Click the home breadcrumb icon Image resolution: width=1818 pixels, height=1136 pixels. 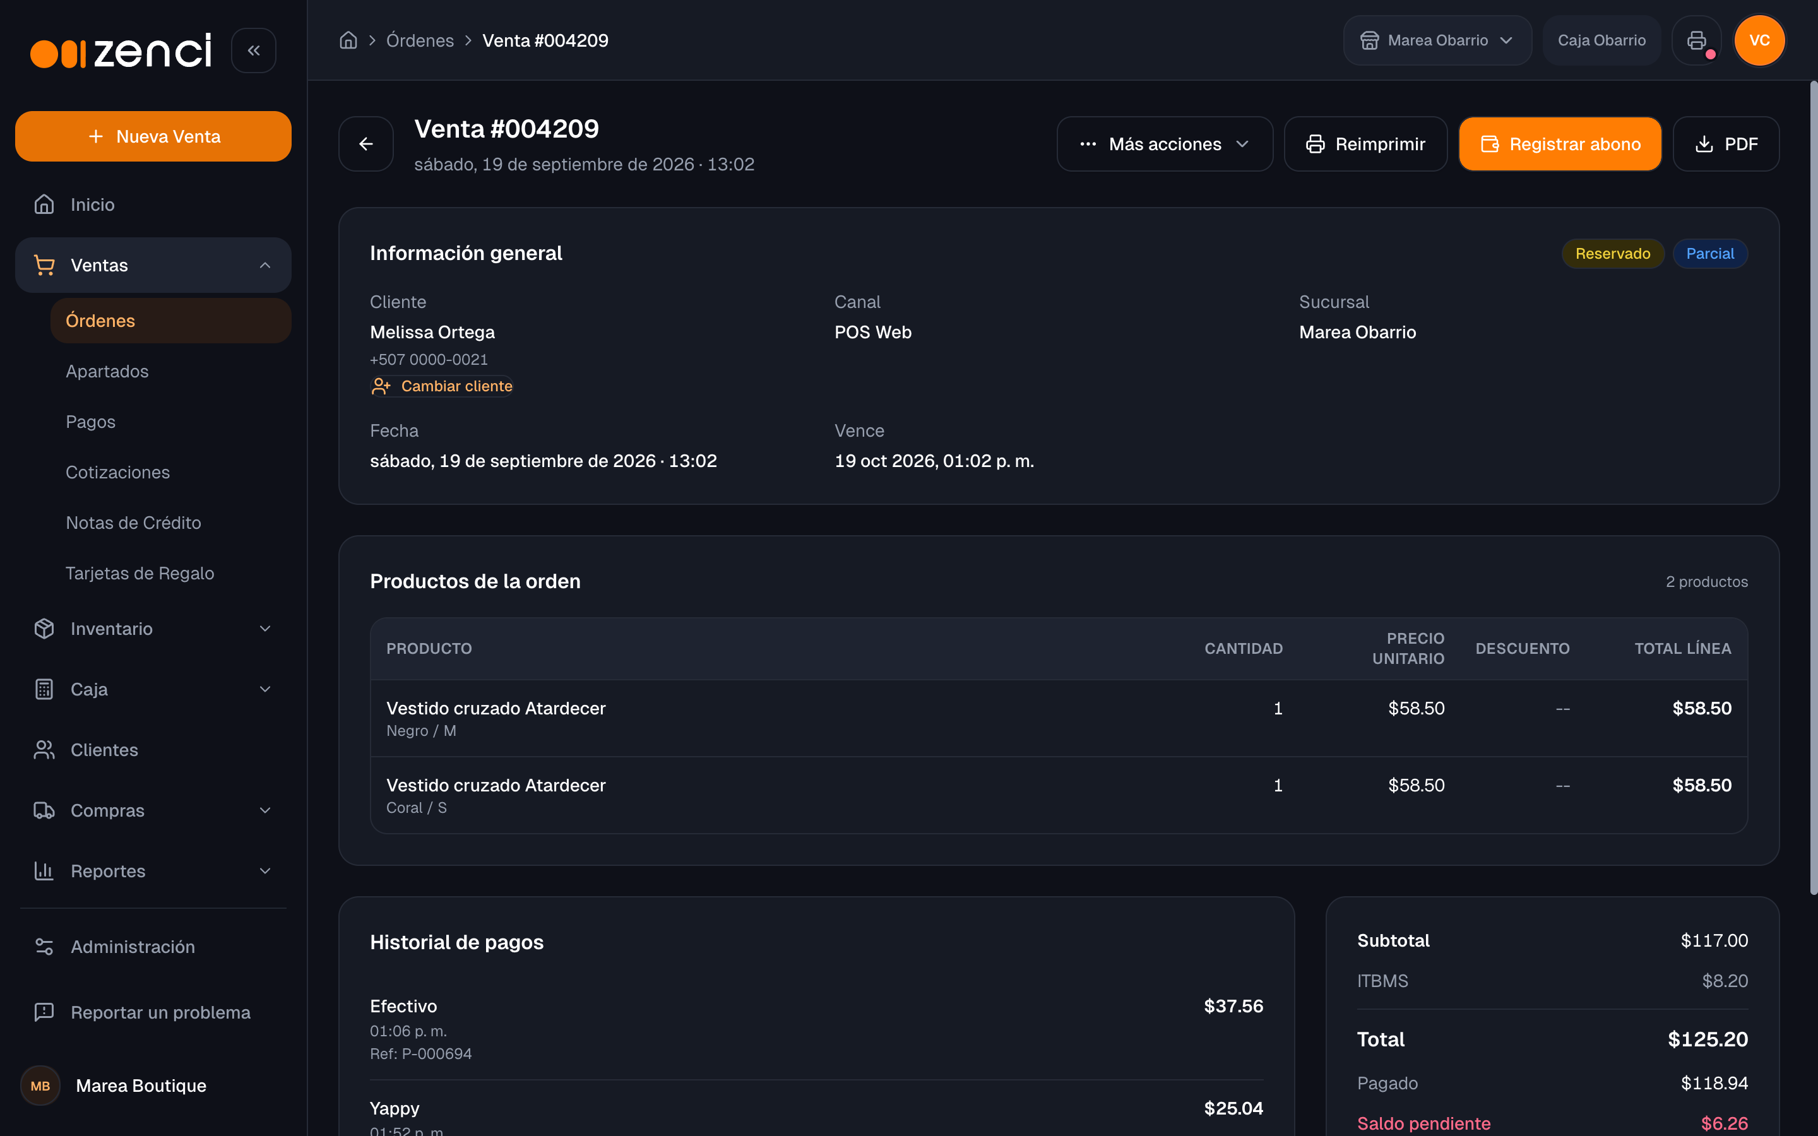tap(348, 40)
